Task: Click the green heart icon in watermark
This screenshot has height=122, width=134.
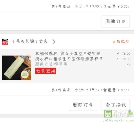Action: point(131,112)
